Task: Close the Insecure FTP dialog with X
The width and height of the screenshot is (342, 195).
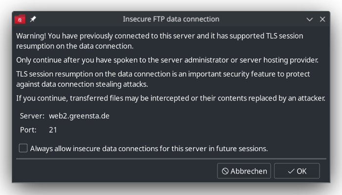Action: click(x=322, y=19)
